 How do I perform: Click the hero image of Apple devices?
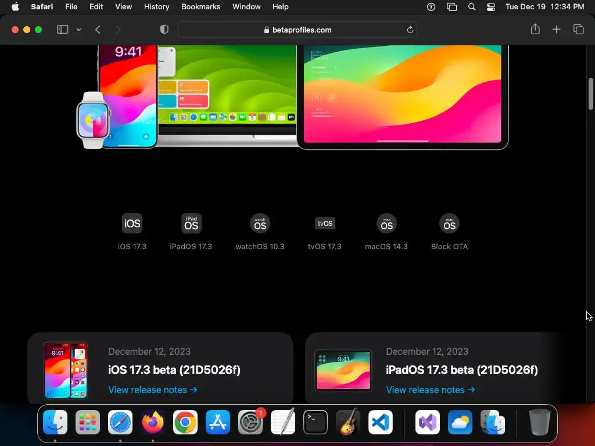(x=292, y=97)
